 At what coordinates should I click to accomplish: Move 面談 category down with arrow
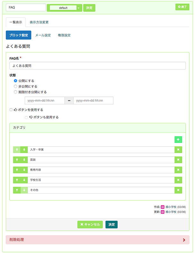pyautogui.click(x=24, y=160)
